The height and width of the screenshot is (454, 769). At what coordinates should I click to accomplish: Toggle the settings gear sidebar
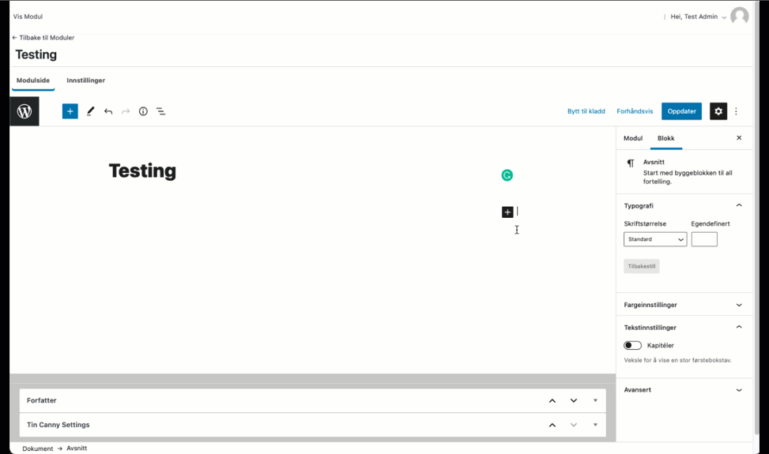[718, 111]
